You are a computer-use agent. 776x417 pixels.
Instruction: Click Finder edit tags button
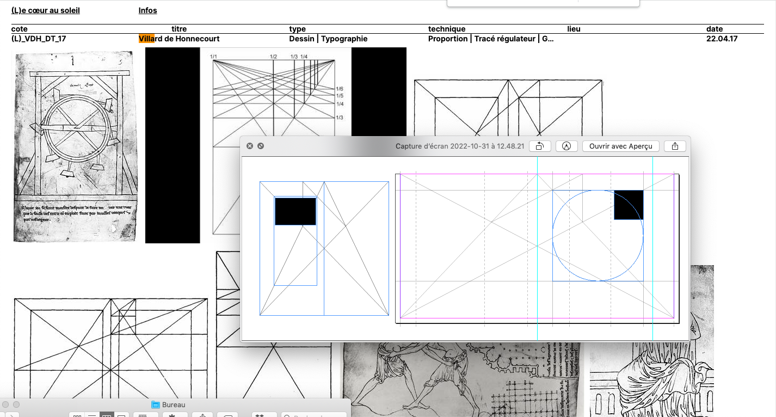click(x=229, y=416)
